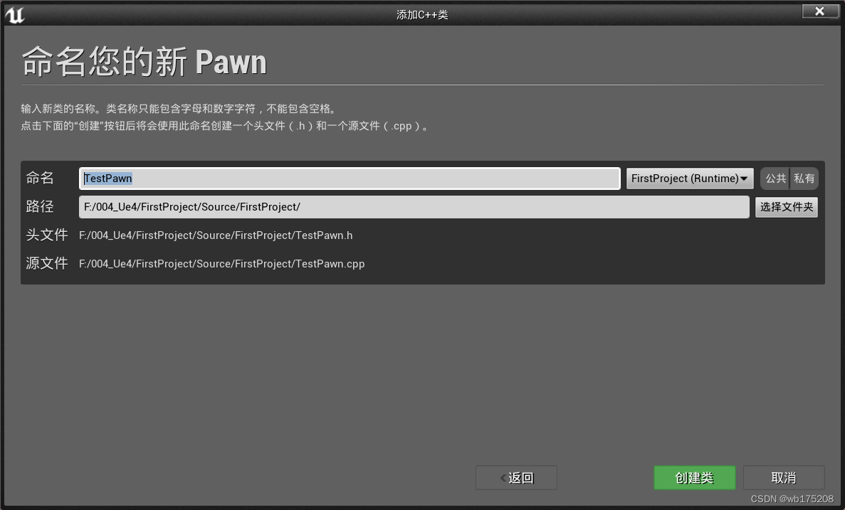The width and height of the screenshot is (845, 510).
Task: Click 取消 to cancel class creation
Action: [783, 477]
